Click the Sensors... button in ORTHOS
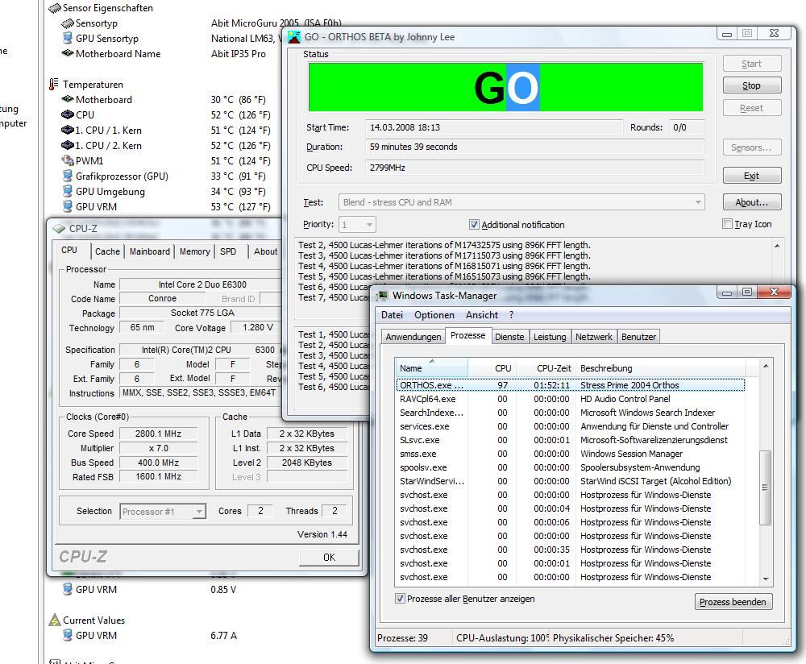806x664 pixels. (751, 147)
